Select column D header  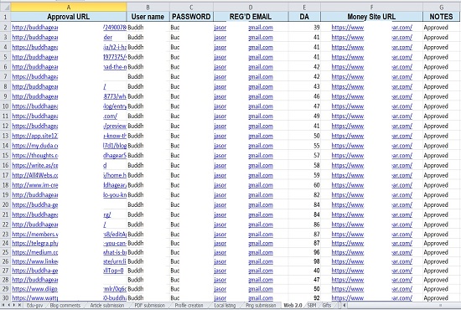pyautogui.click(x=251, y=8)
